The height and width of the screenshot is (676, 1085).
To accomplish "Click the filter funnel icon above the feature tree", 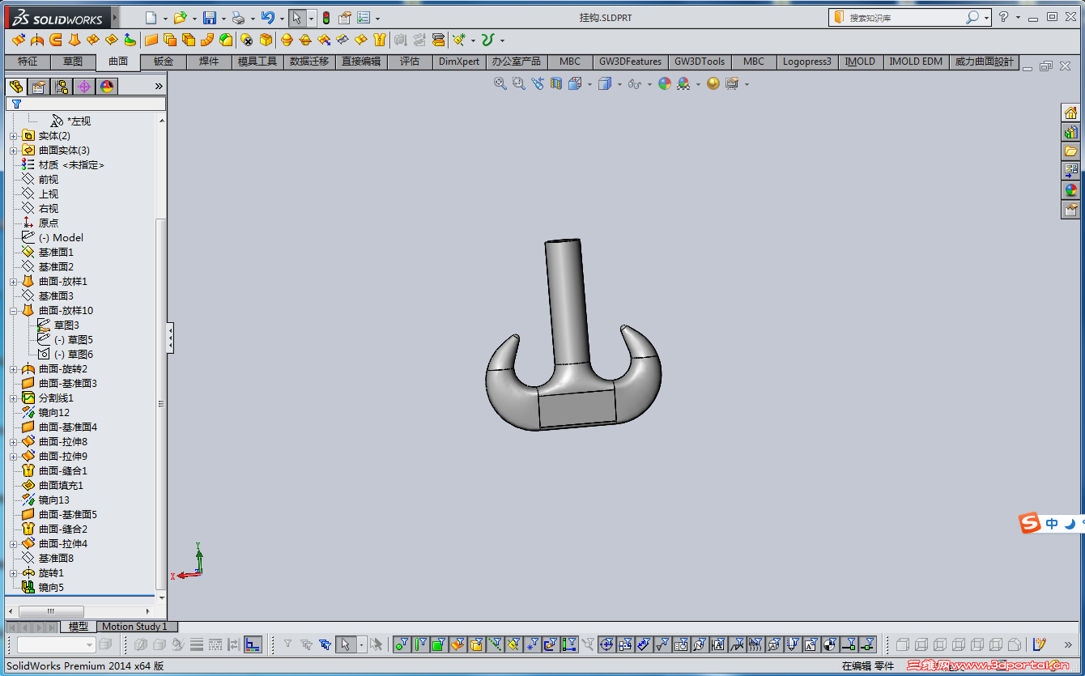I will click(x=15, y=104).
